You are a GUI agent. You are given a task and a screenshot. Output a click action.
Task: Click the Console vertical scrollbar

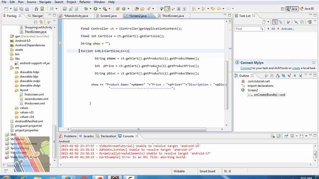[x=315, y=154]
